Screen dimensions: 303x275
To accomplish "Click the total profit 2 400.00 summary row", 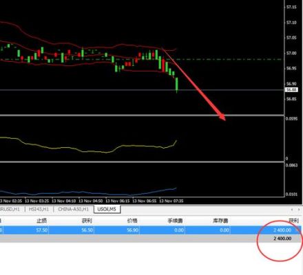I will tap(150, 239).
